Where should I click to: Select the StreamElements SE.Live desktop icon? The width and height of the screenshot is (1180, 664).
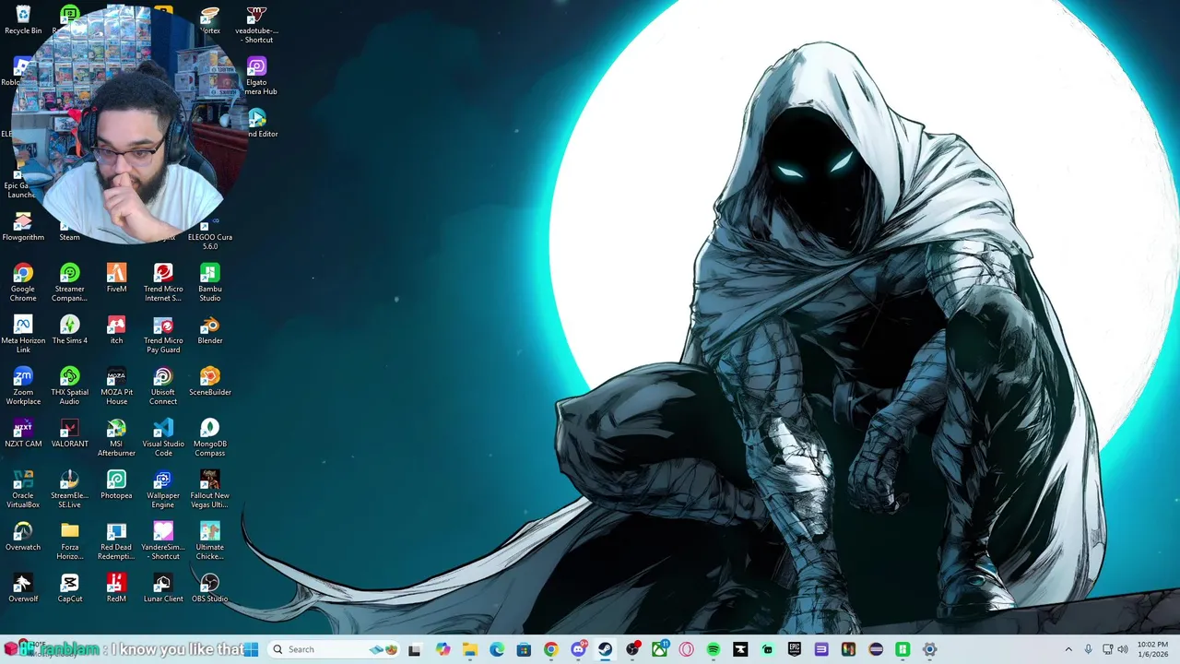tap(69, 489)
